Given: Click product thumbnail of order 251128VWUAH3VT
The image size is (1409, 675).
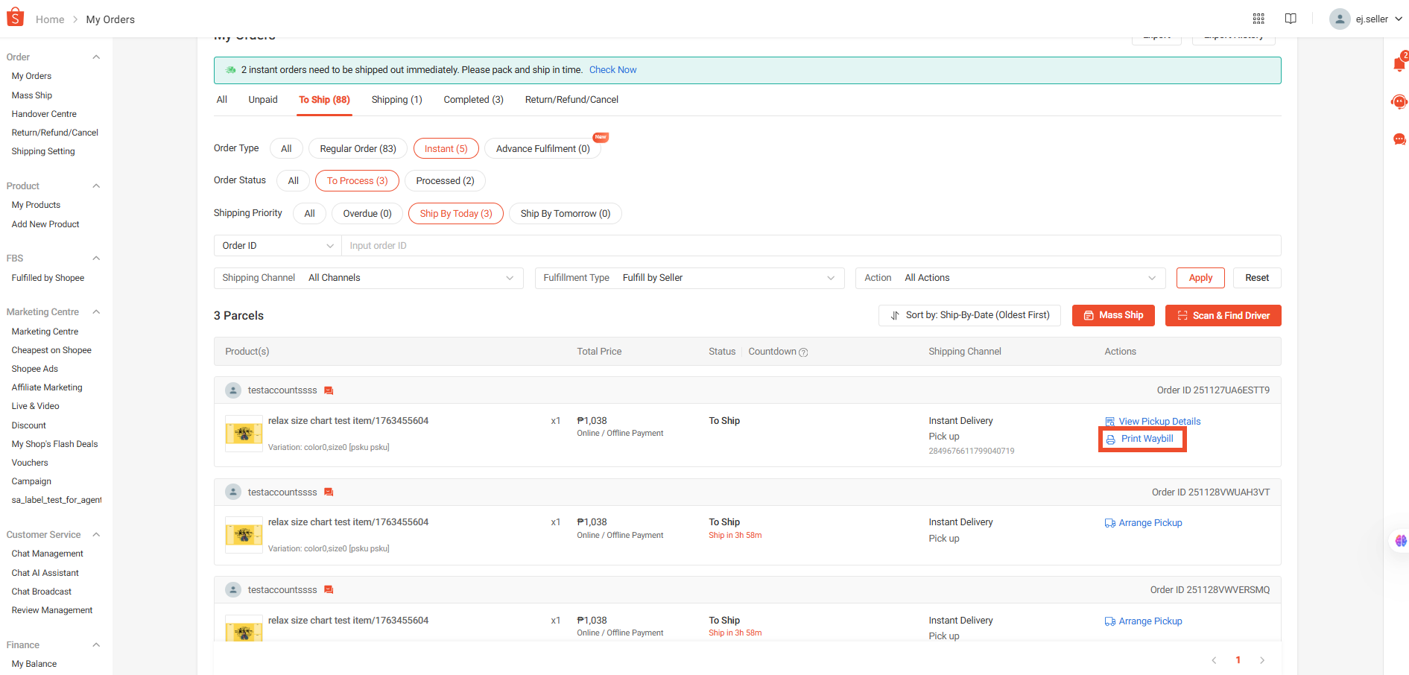Looking at the screenshot, I should pyautogui.click(x=244, y=535).
